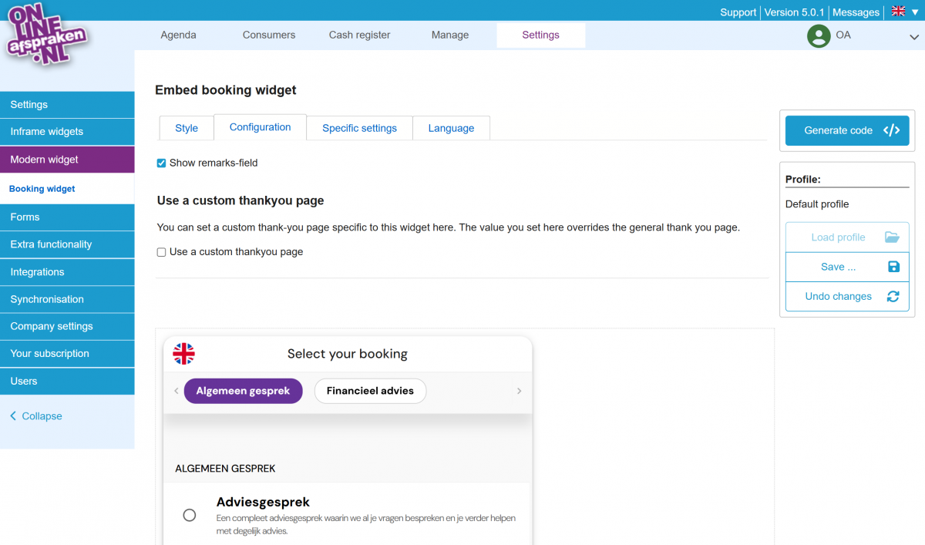Enable the Use a custom thankyou page checkbox
The image size is (925, 545).
click(x=162, y=252)
